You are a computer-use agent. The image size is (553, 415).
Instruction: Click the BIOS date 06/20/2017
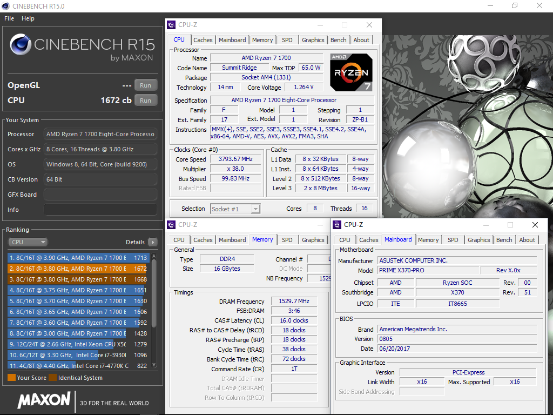click(457, 349)
